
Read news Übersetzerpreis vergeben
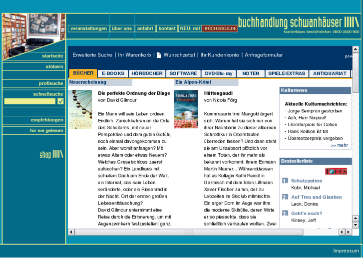(315, 138)
